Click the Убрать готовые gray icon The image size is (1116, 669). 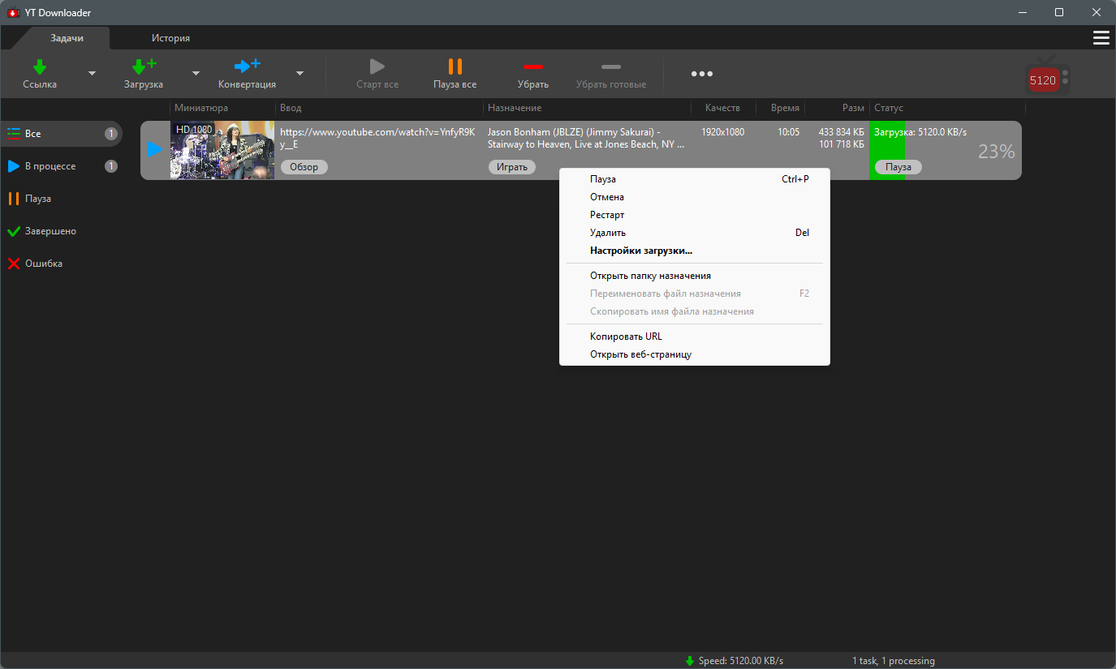point(611,66)
